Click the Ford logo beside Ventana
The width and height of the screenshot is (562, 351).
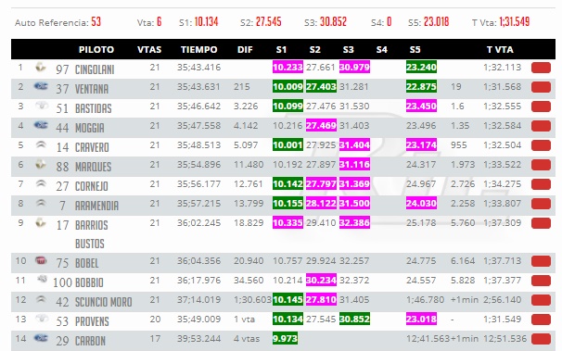tap(41, 86)
